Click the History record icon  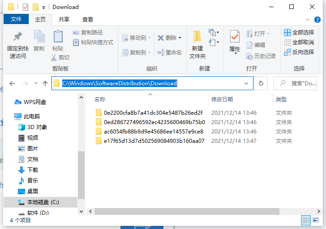(x=250, y=56)
